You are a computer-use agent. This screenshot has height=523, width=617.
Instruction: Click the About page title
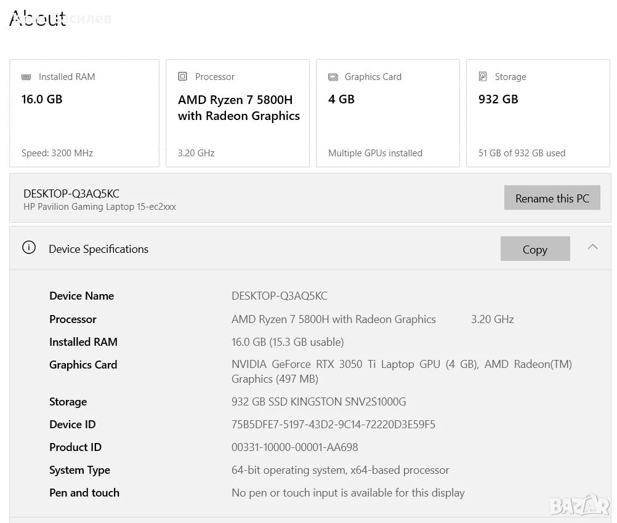click(38, 18)
